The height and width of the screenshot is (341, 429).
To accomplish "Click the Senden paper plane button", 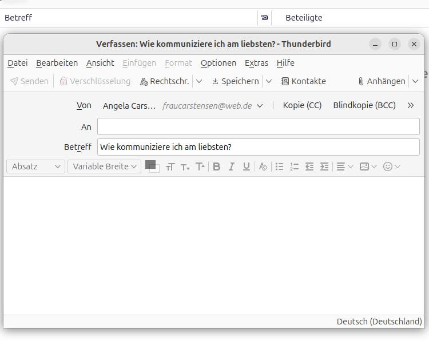I will [29, 81].
